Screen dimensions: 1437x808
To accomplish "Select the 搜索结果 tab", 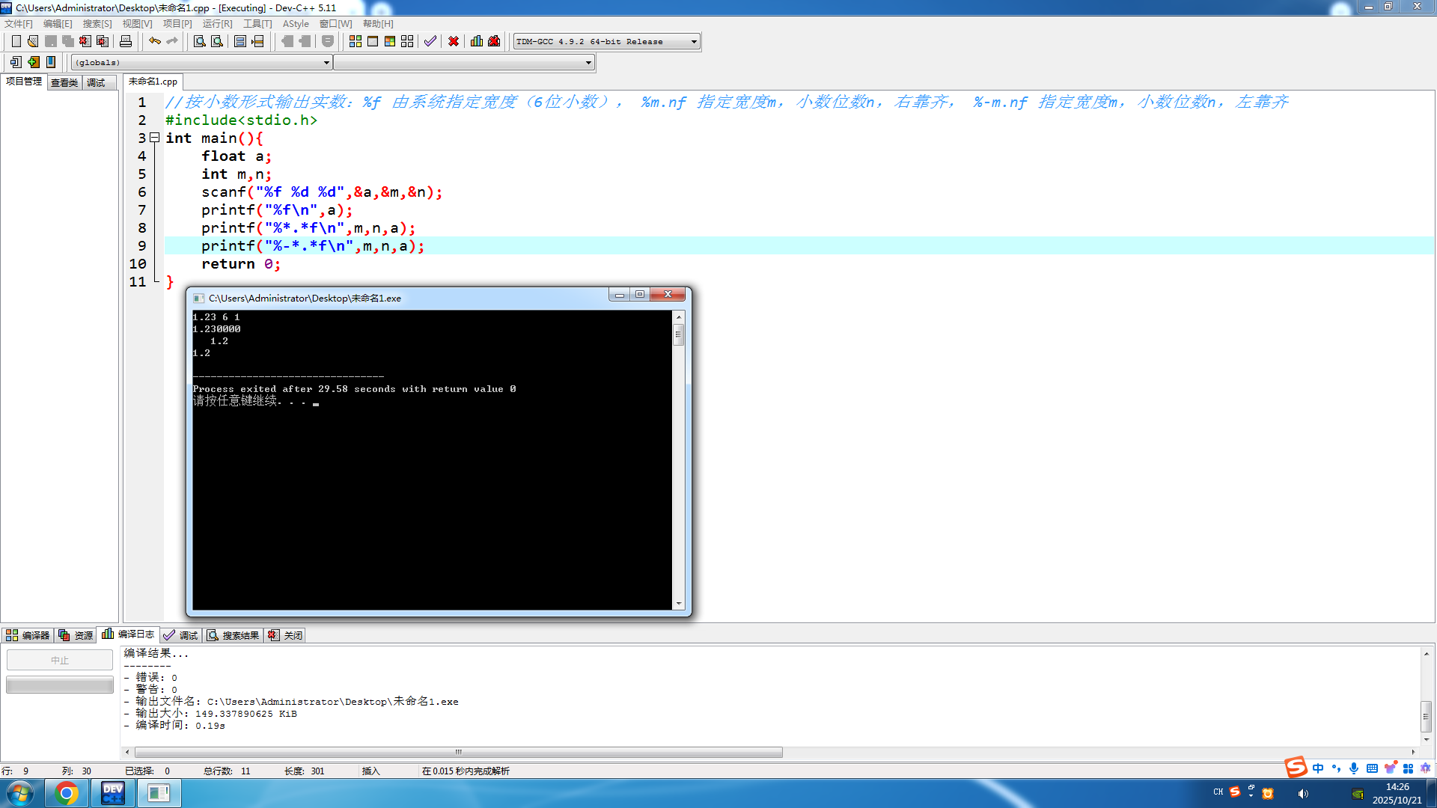I will [234, 635].
